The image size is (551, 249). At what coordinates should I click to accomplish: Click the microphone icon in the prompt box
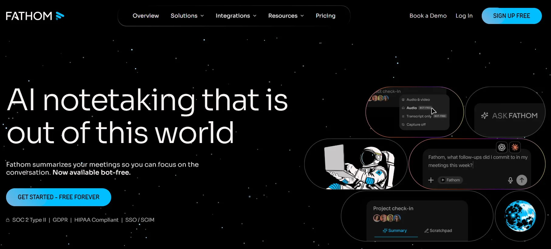click(x=510, y=180)
